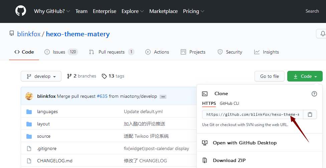This screenshot has width=326, height=168.
Task: Open the hexo-theme-matery repository link
Action: (x=78, y=34)
